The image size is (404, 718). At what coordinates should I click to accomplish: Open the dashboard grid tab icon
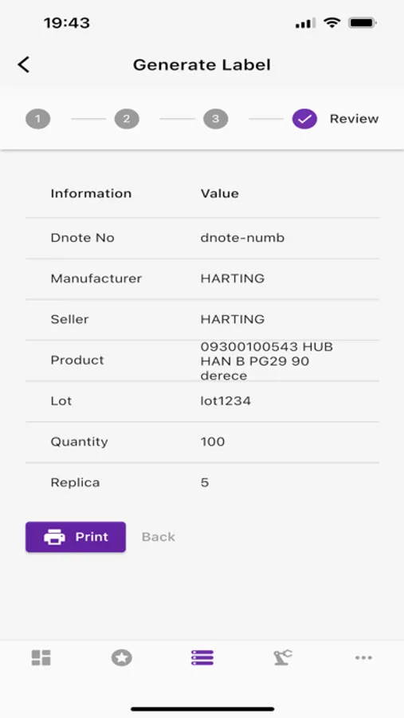point(41,657)
